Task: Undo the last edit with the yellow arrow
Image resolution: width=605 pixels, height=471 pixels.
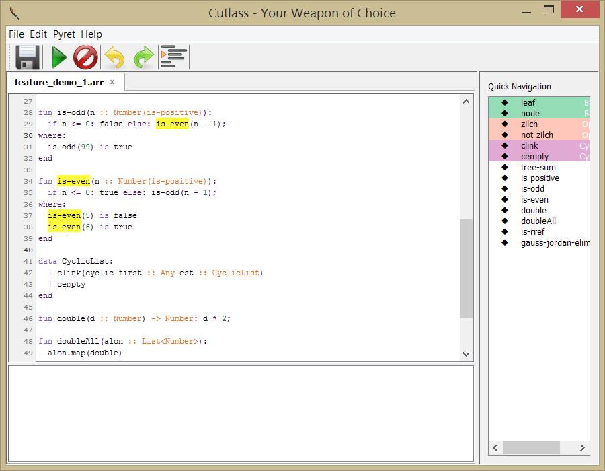Action: pos(114,57)
